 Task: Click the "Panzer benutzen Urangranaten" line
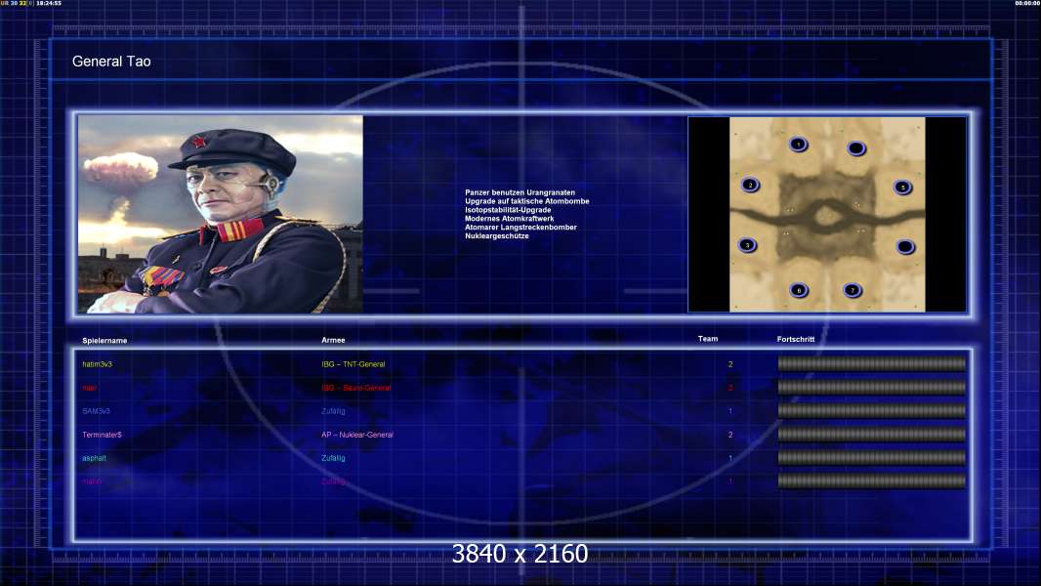tap(520, 192)
